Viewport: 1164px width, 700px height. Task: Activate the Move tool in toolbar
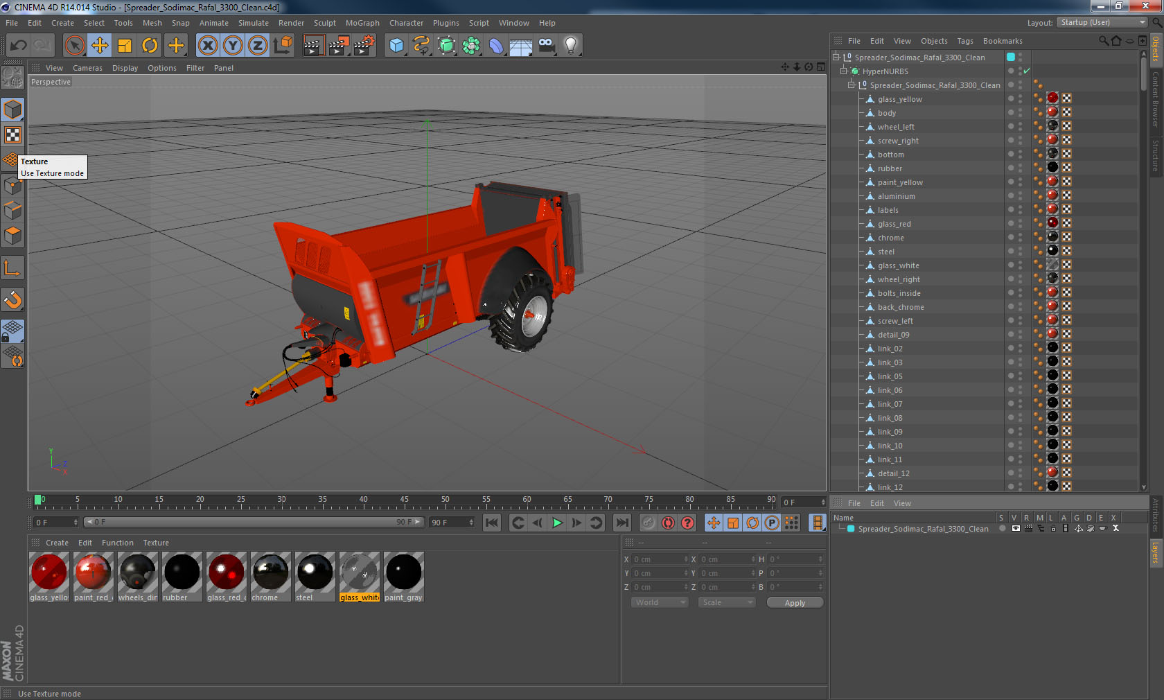point(100,46)
